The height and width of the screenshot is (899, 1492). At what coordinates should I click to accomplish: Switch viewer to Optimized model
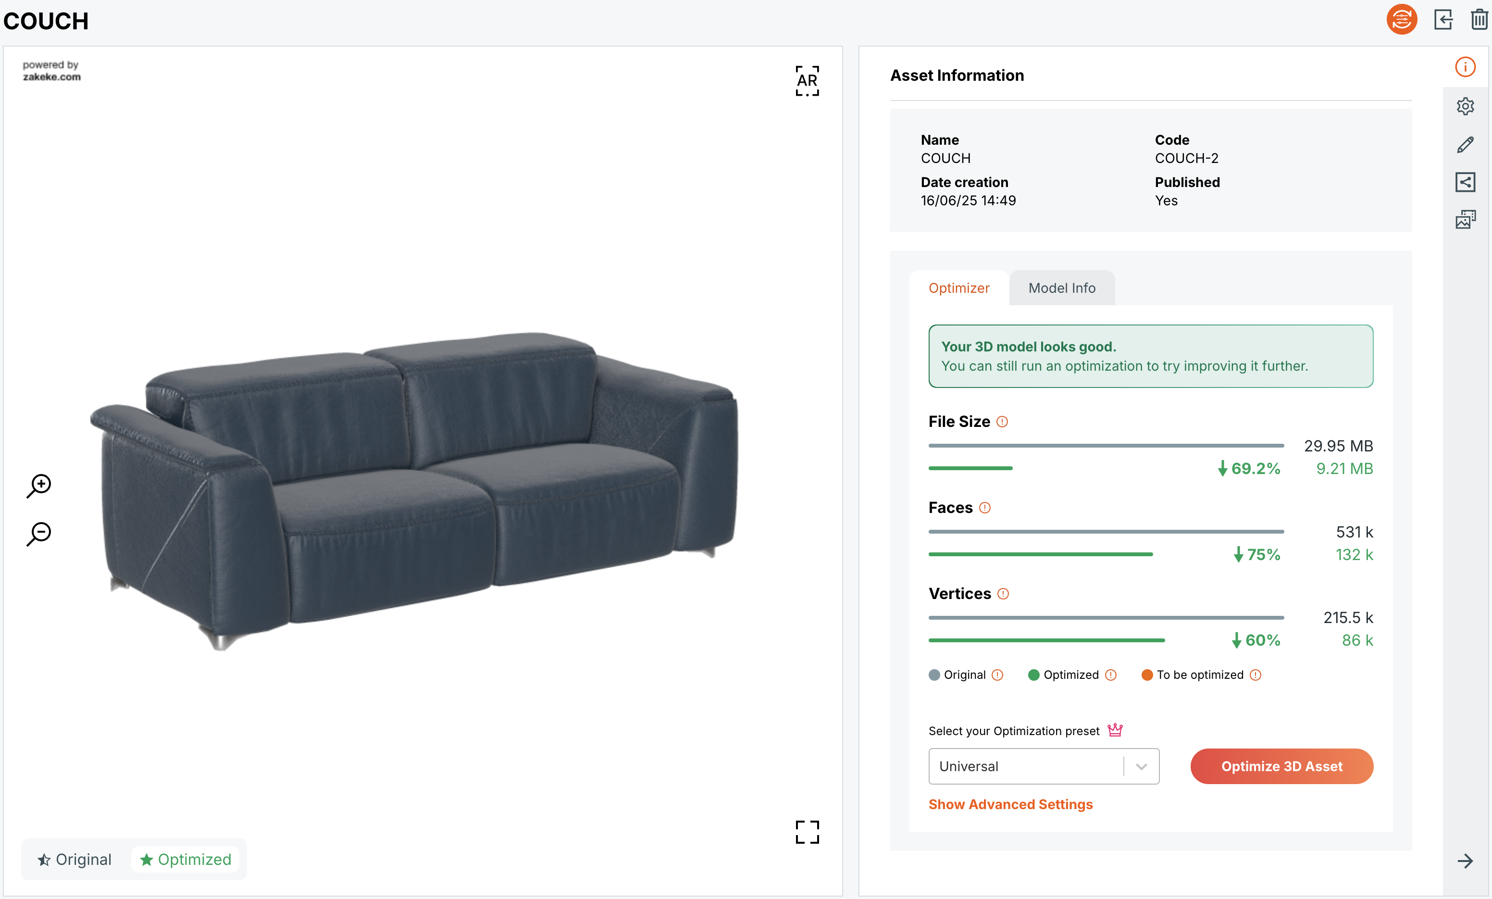click(185, 859)
